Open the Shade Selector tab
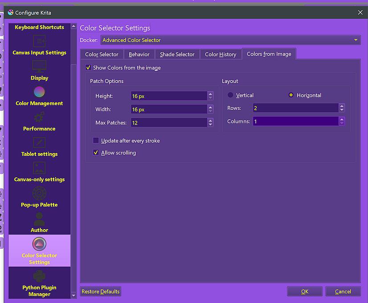368x303 pixels. 177,54
